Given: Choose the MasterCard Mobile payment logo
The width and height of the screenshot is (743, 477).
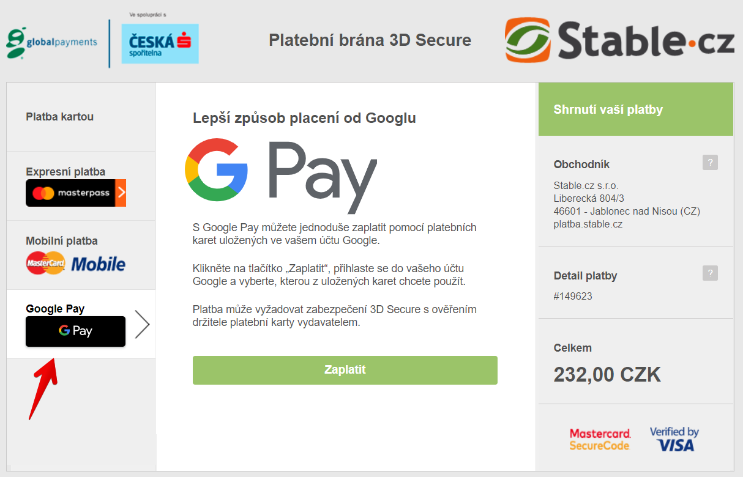Looking at the screenshot, I should pos(76,264).
